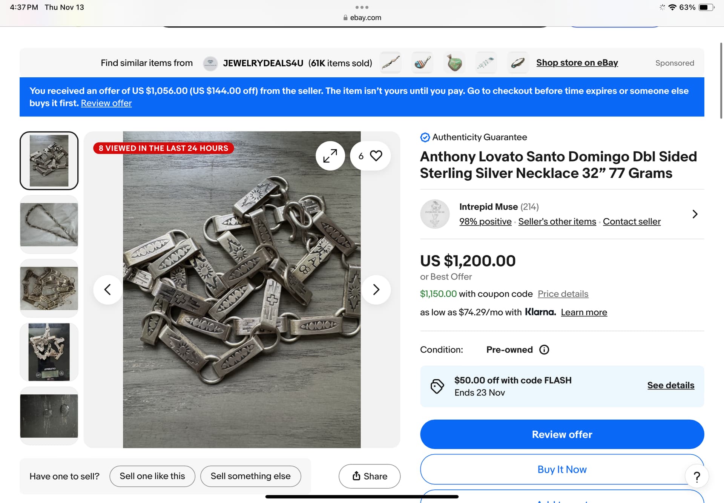Open Pre-owned condition info icon

click(x=544, y=350)
